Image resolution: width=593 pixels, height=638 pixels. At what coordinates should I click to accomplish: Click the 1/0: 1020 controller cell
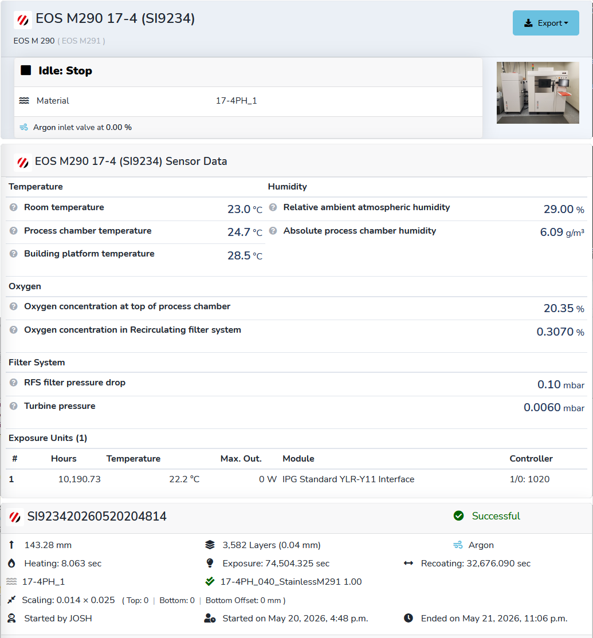click(x=529, y=479)
